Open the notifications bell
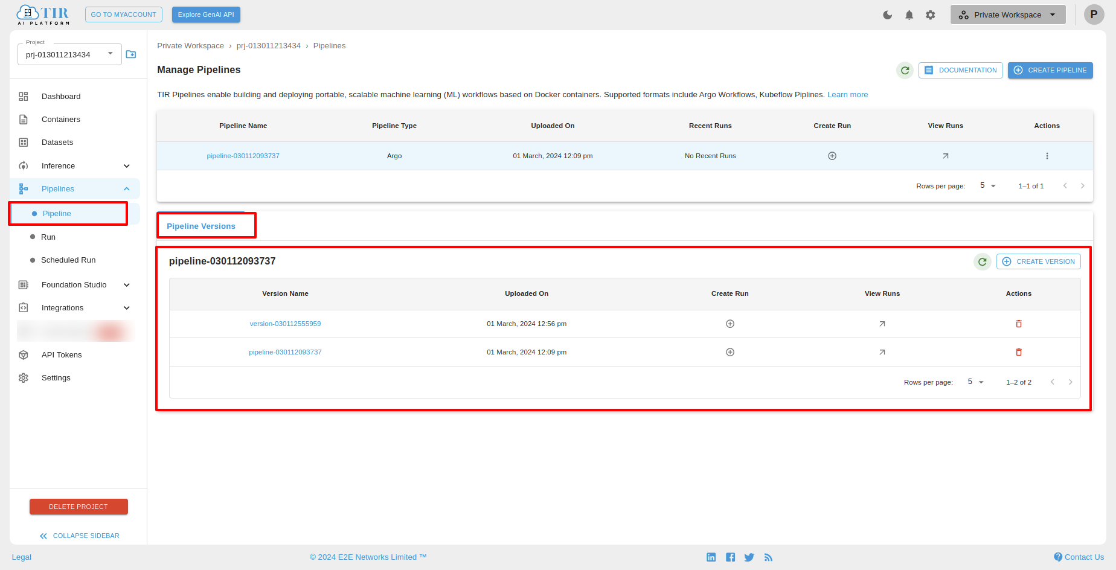The width and height of the screenshot is (1116, 570). 909,15
